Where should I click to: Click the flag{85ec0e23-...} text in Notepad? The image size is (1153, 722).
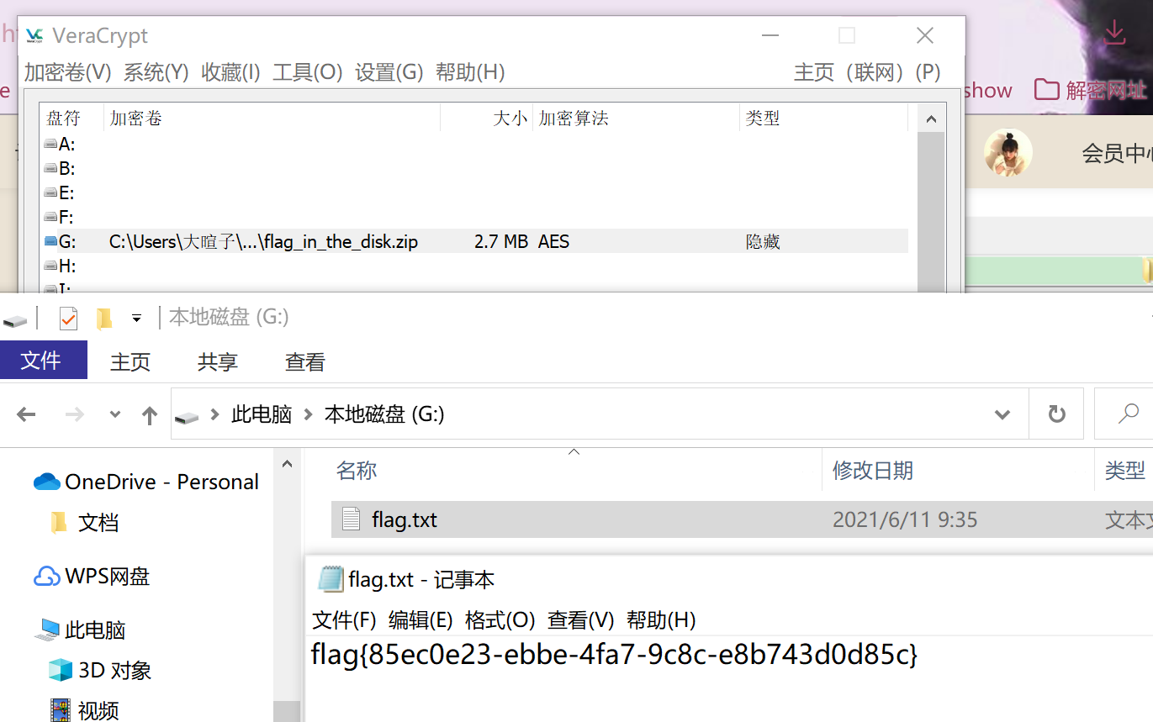tap(615, 654)
